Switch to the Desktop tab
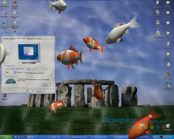Screen dimensions: 174x139 13,39
